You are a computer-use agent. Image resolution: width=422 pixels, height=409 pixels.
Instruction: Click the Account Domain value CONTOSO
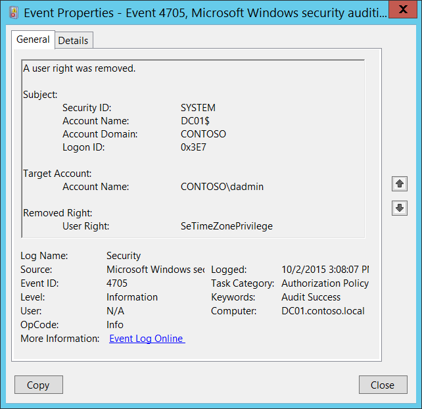click(203, 134)
